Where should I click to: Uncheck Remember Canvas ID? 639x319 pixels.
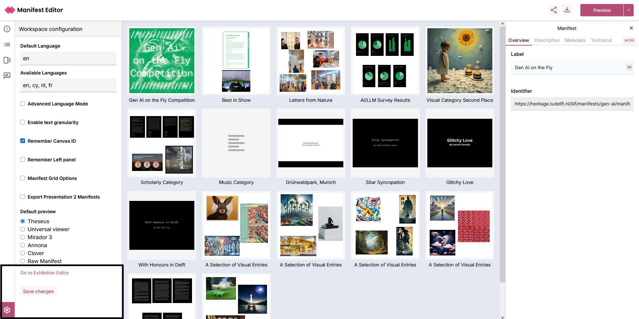click(x=23, y=141)
